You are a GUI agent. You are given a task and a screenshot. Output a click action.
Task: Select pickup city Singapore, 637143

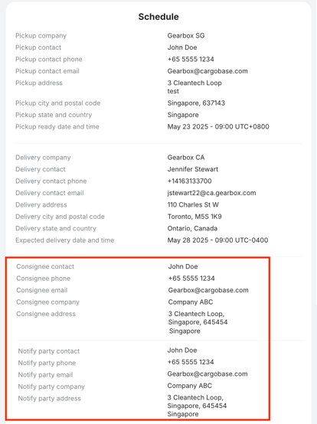click(196, 103)
